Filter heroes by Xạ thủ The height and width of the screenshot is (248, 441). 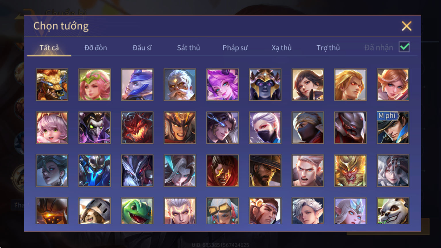(282, 48)
